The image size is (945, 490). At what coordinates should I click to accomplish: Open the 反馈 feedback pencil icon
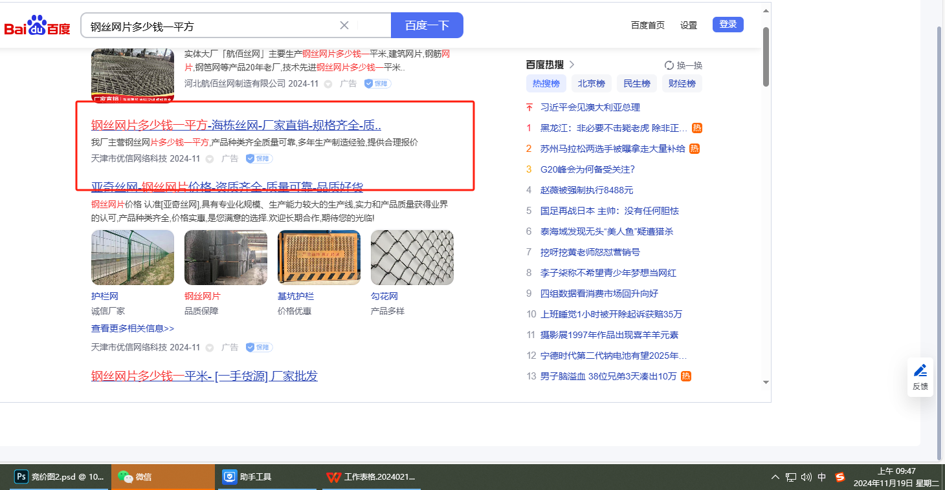(x=920, y=371)
